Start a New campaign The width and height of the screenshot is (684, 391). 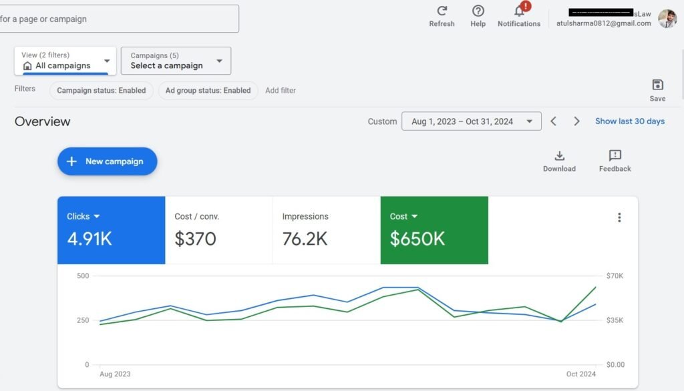coord(107,161)
